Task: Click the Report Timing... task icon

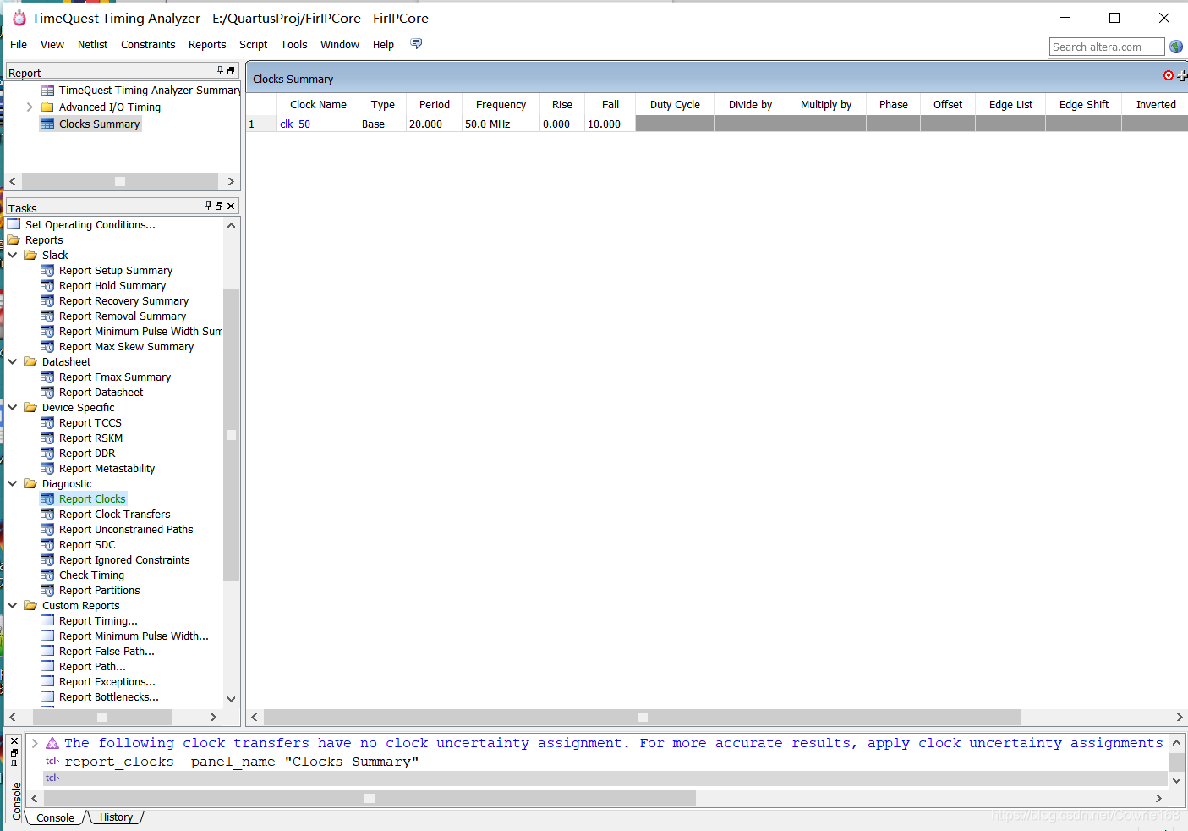Action: pyautogui.click(x=47, y=621)
